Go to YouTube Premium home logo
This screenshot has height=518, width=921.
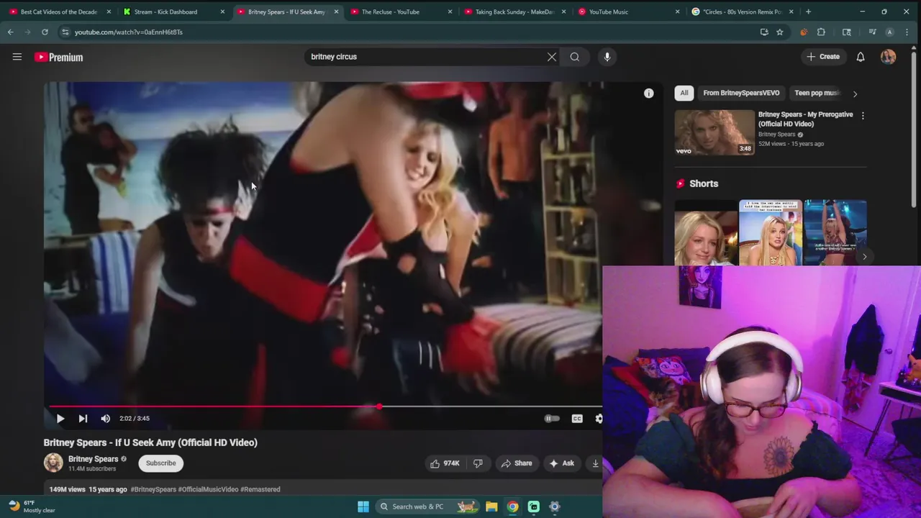pos(59,57)
